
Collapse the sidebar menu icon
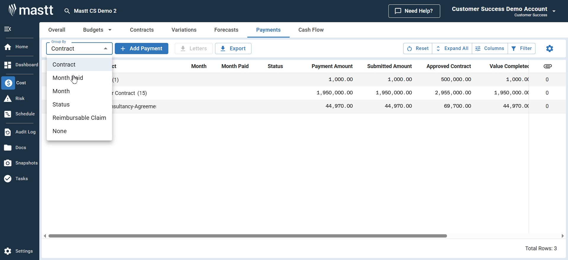(8, 29)
